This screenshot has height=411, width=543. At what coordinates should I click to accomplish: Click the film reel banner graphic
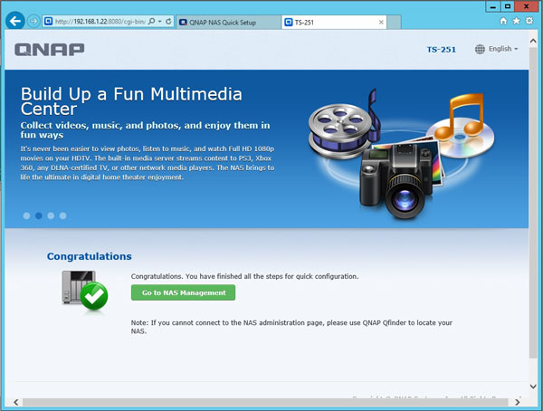[341, 130]
